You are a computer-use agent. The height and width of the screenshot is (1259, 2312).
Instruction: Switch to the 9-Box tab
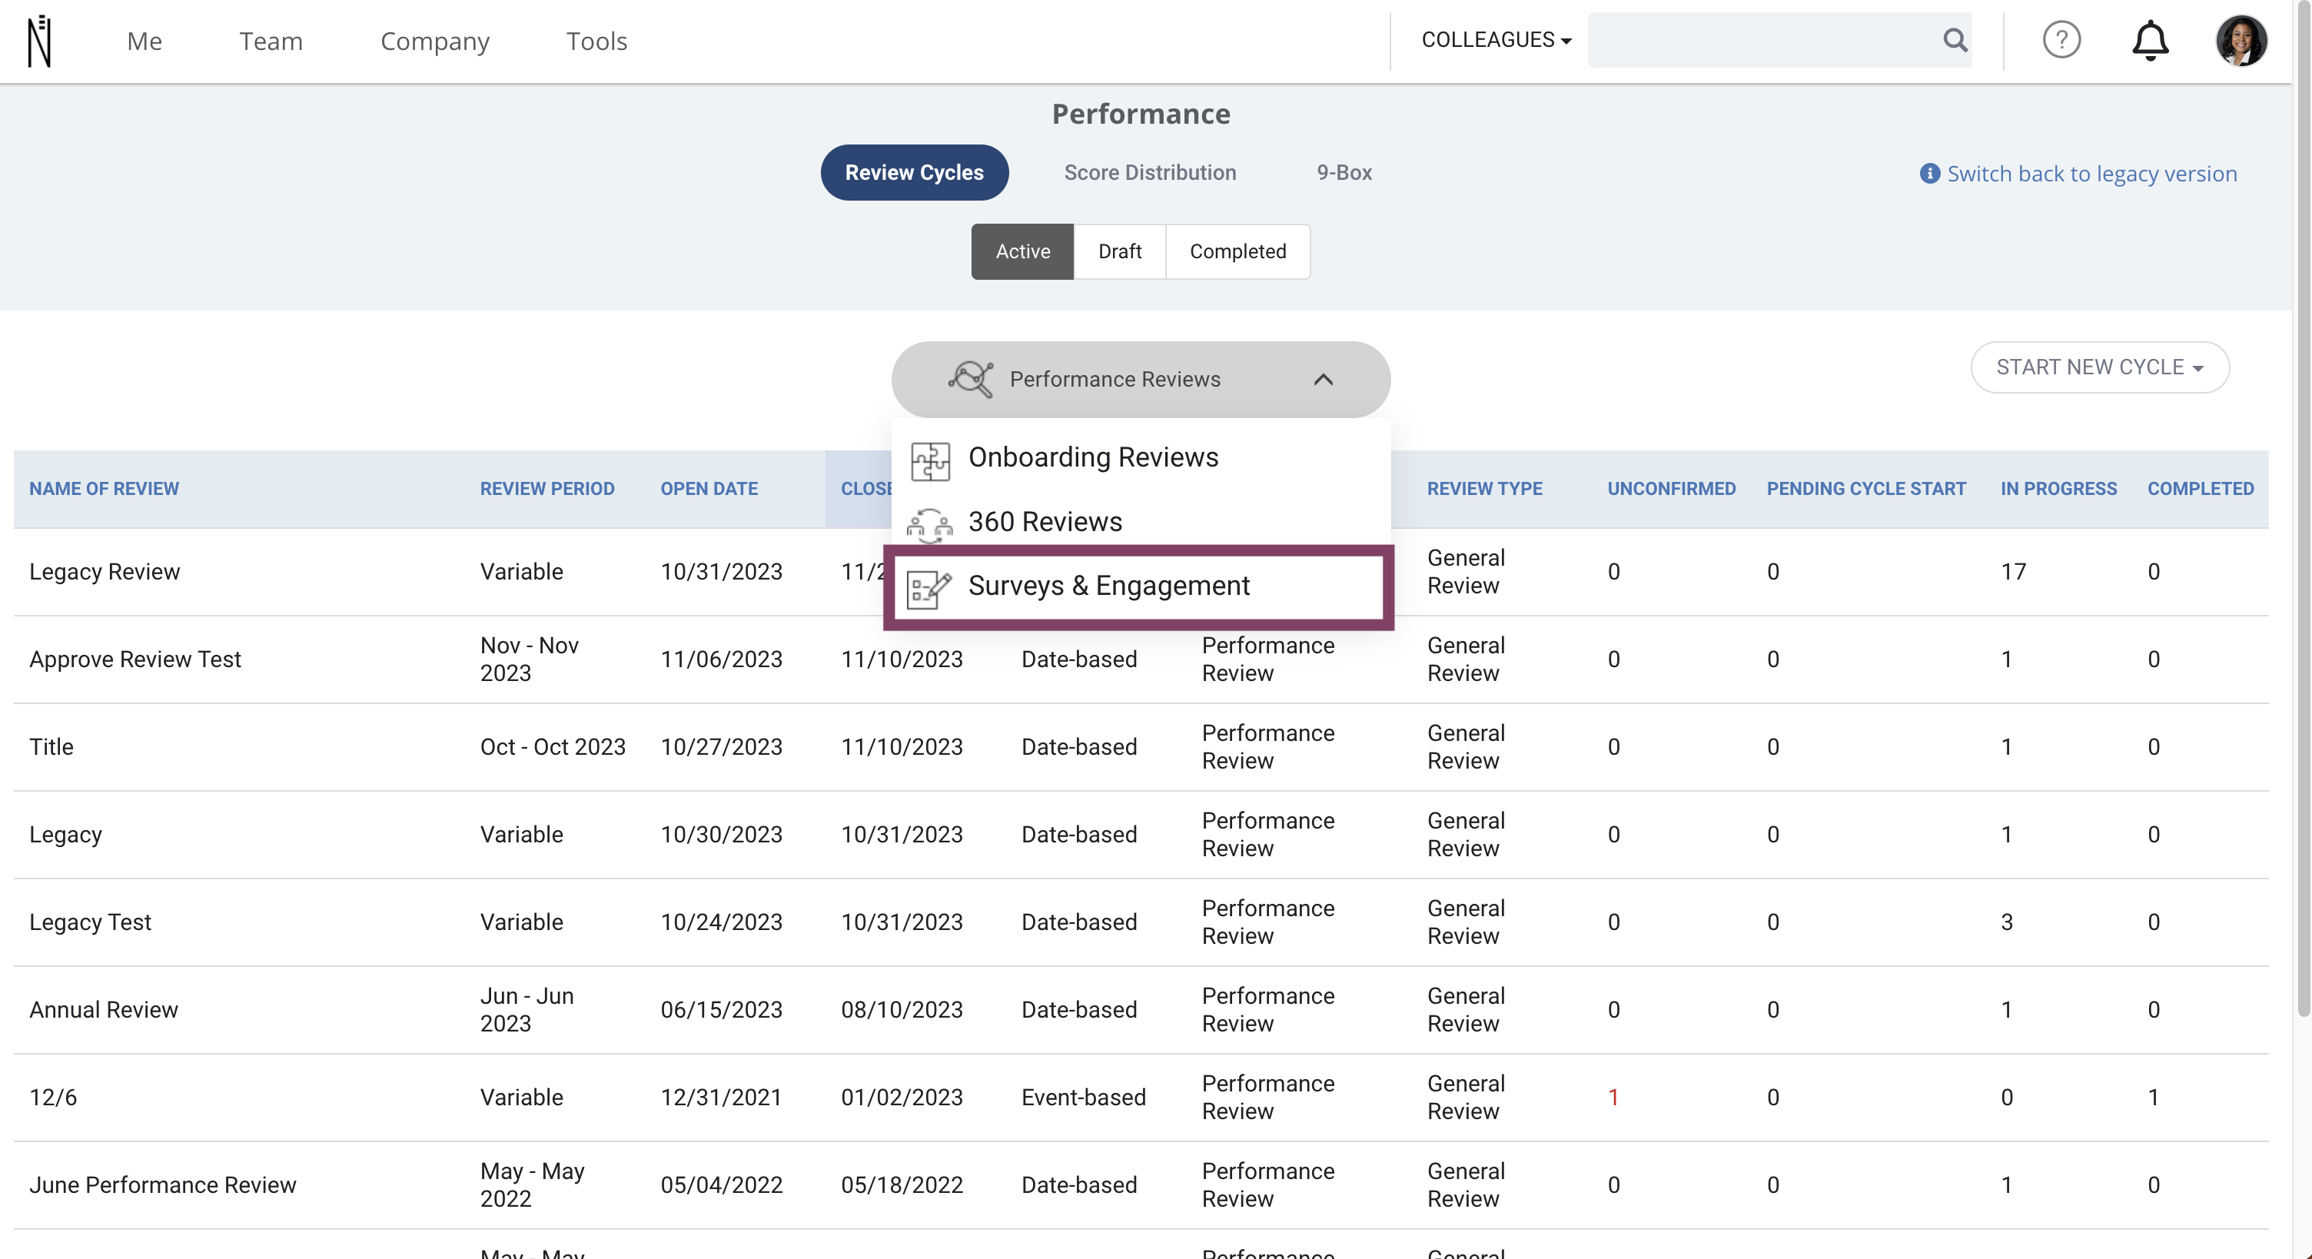coord(1344,172)
